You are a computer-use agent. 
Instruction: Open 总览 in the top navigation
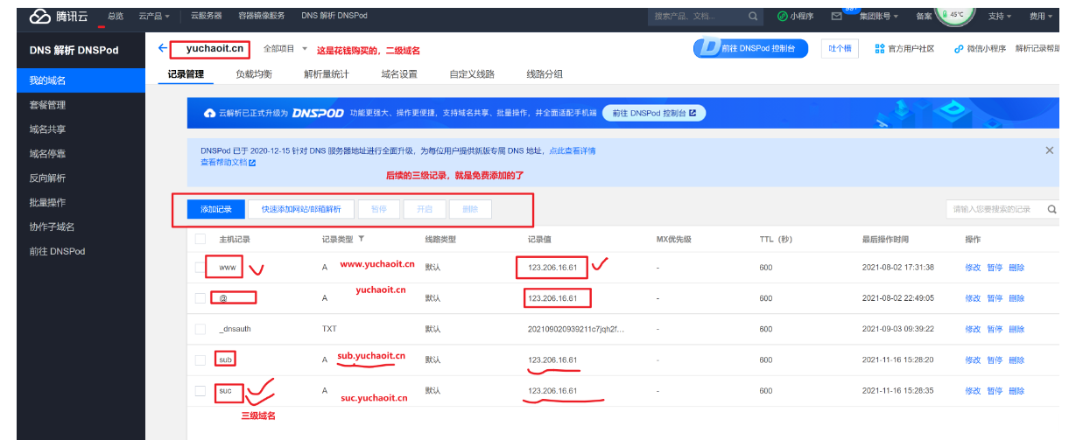(116, 17)
